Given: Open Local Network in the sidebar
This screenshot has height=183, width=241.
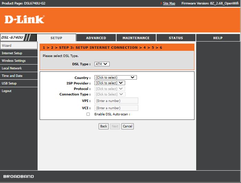Looking at the screenshot, I should pyautogui.click(x=19, y=68).
